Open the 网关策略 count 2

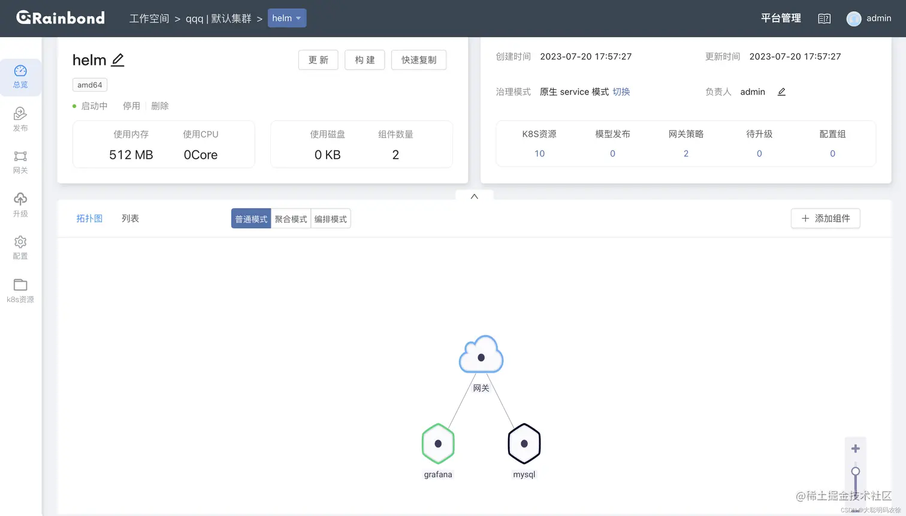tap(686, 153)
